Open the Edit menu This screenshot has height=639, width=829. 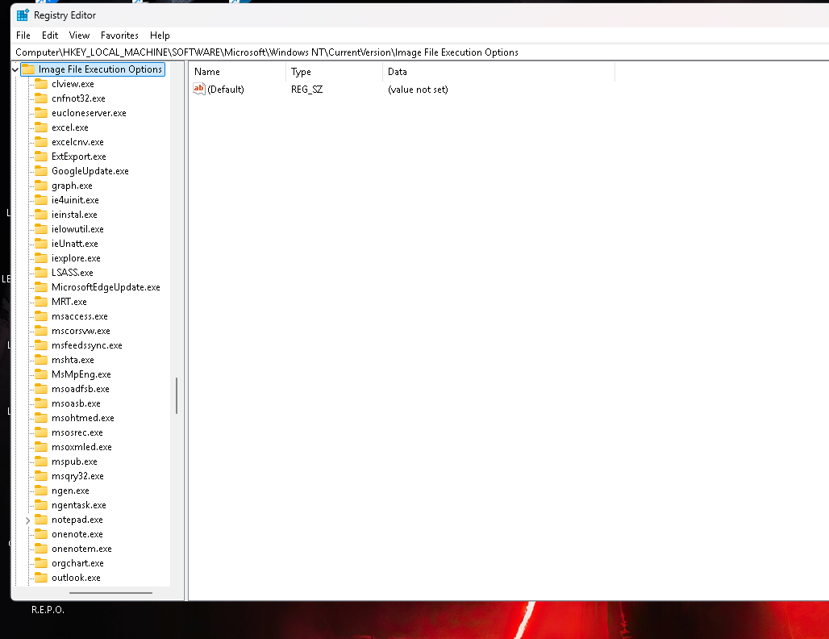[50, 35]
